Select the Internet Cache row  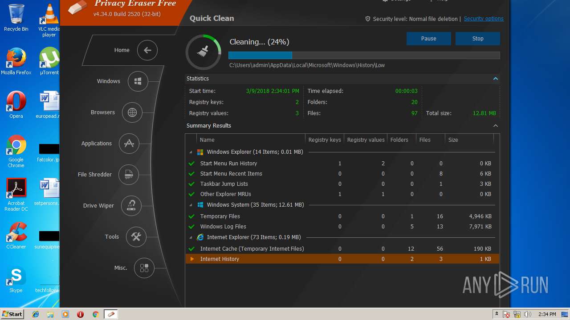click(x=342, y=249)
